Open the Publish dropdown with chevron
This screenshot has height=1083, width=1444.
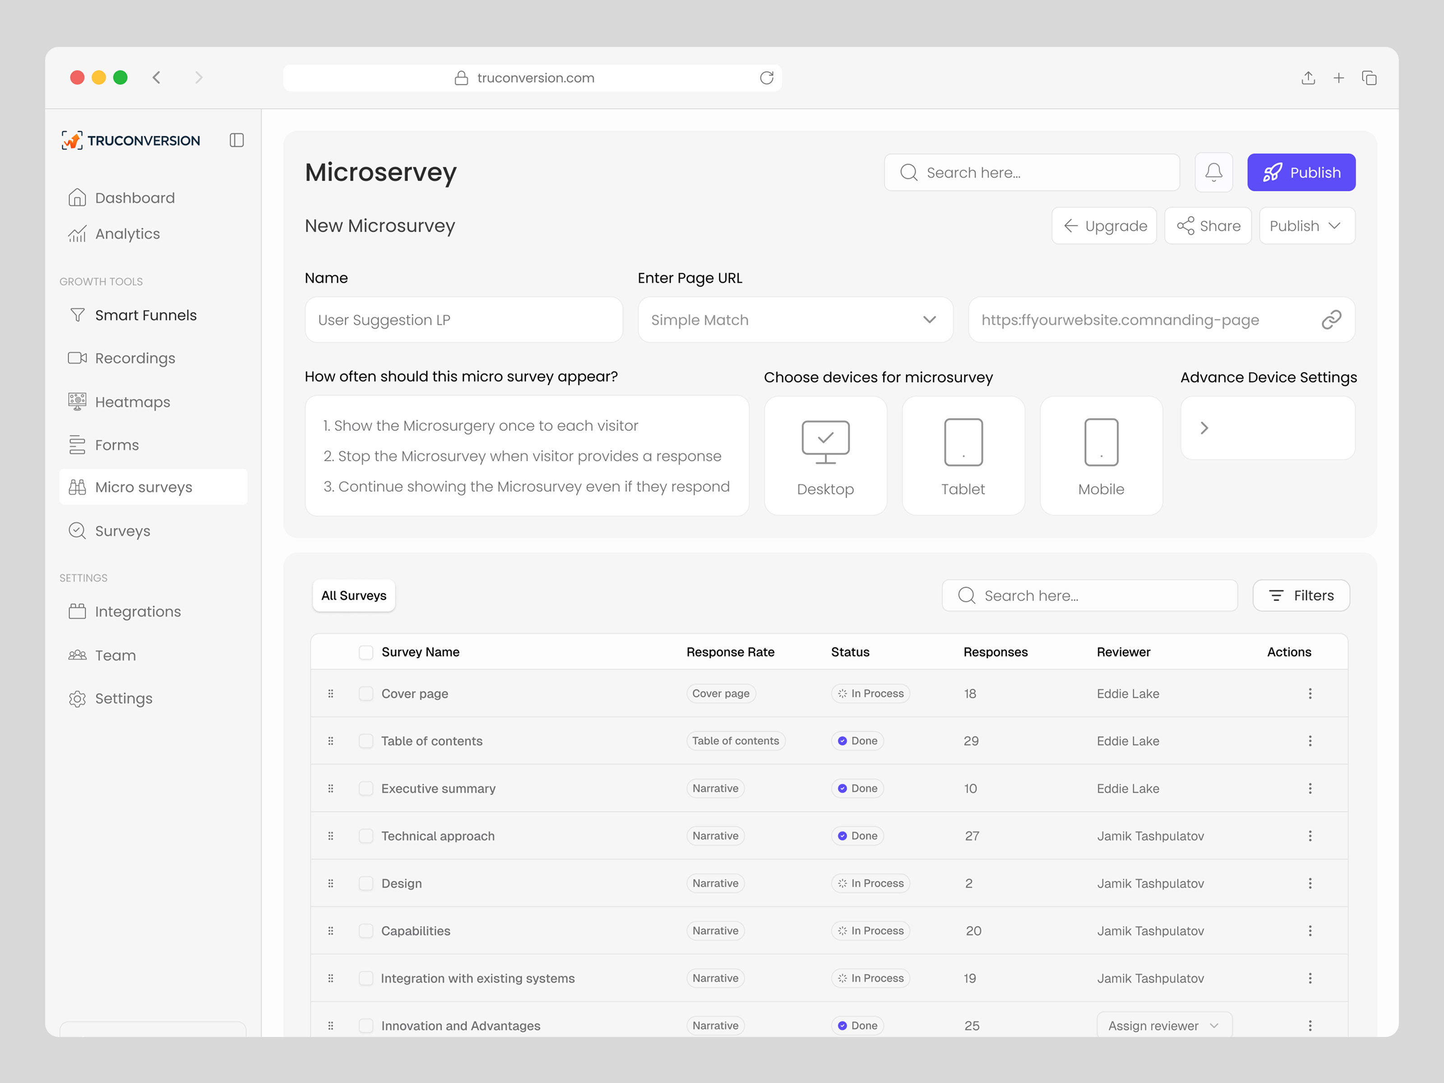point(1307,226)
